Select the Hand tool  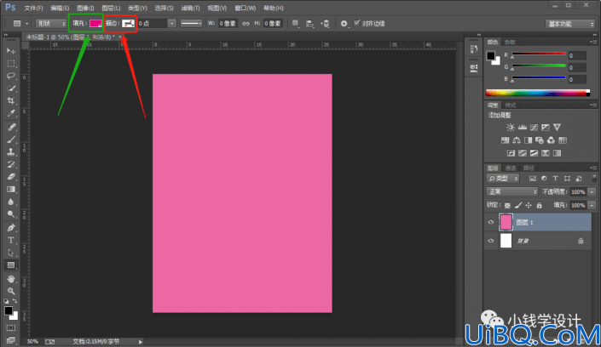(x=11, y=278)
